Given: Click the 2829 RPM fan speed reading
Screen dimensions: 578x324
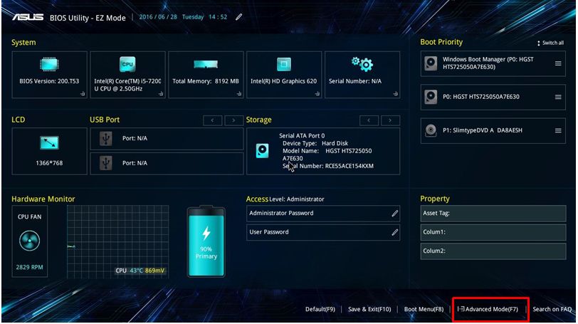Looking at the screenshot, I should pos(29,267).
